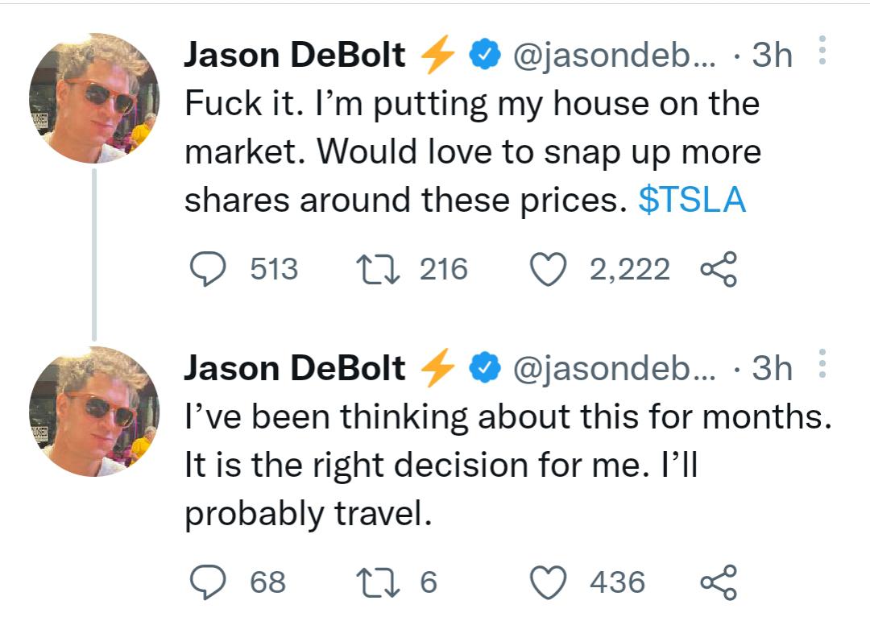
Task: Reply to the 'probably travel' tweet
Action: pyautogui.click(x=209, y=582)
